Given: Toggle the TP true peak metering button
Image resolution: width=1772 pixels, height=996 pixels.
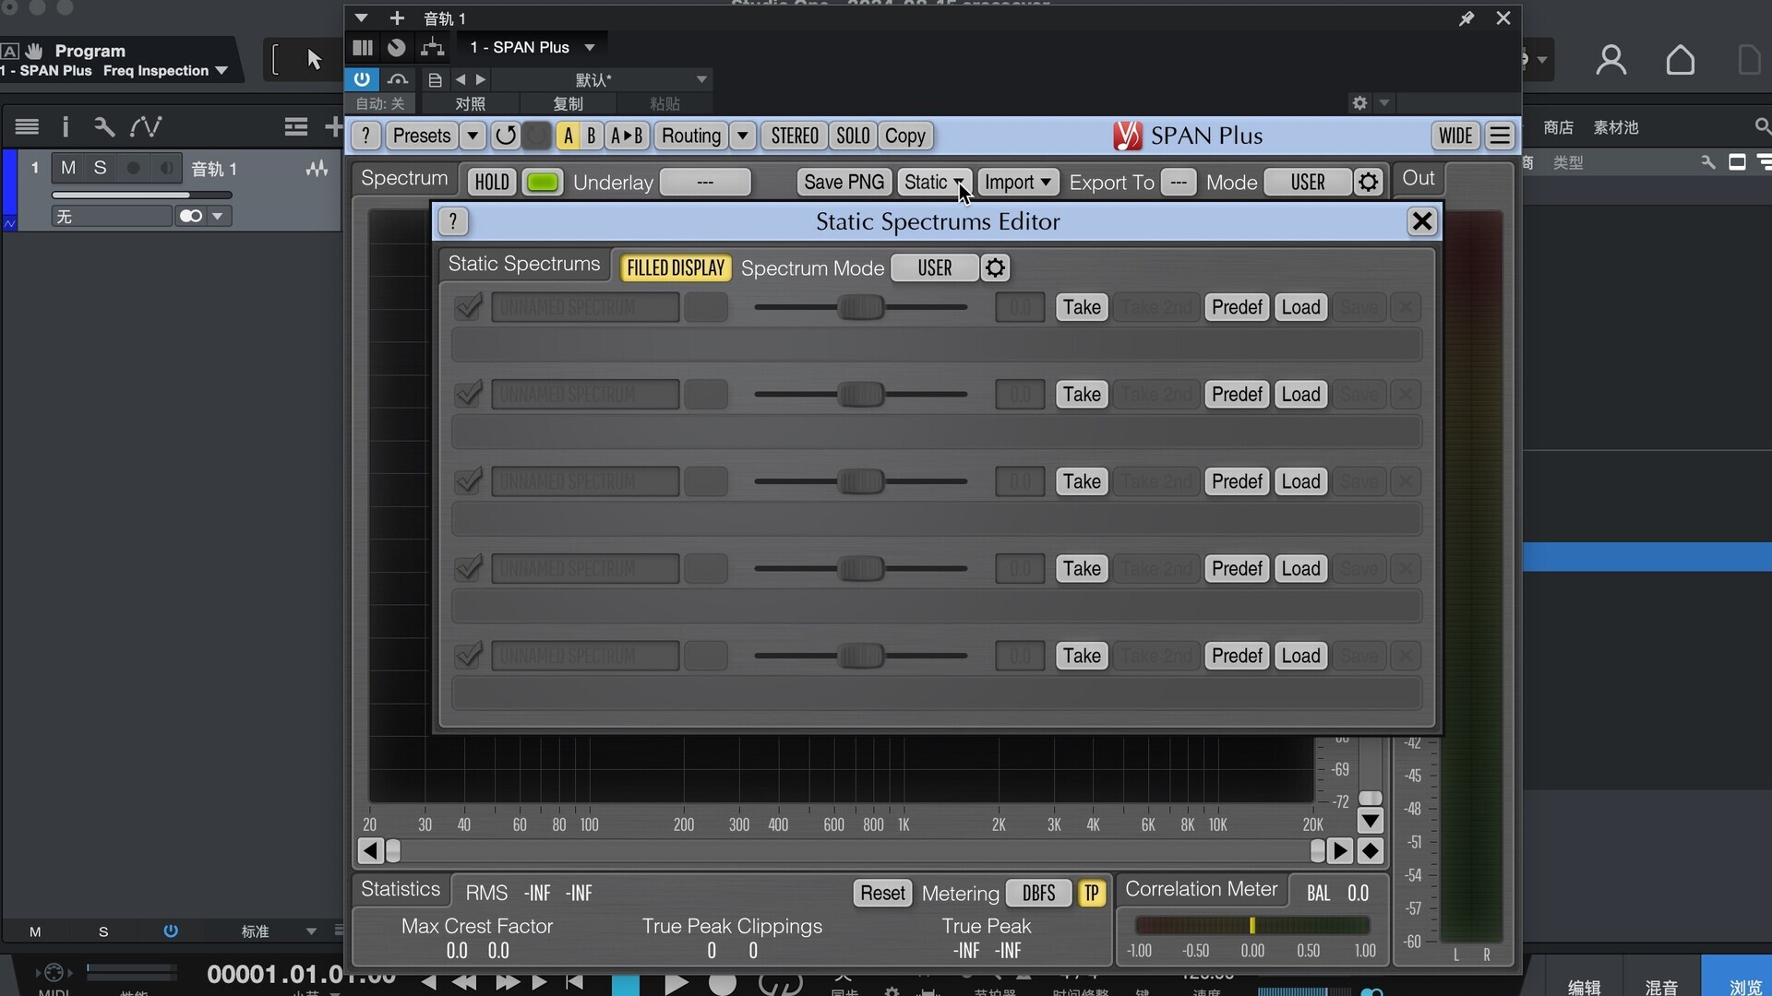Looking at the screenshot, I should [x=1092, y=893].
